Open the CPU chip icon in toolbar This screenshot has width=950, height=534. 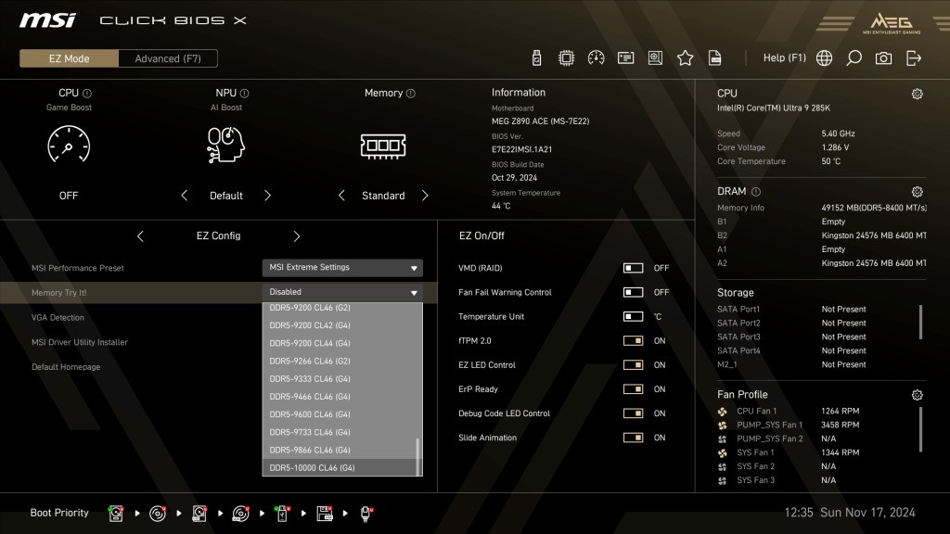pos(566,58)
